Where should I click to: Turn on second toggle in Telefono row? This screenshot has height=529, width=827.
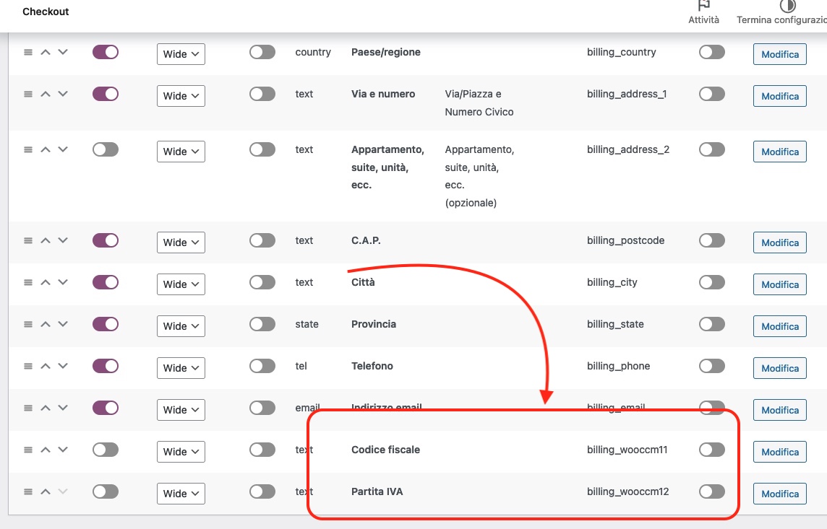[262, 367]
